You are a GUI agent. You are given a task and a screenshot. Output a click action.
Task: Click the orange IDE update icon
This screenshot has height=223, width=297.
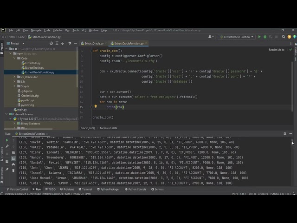click(289, 37)
